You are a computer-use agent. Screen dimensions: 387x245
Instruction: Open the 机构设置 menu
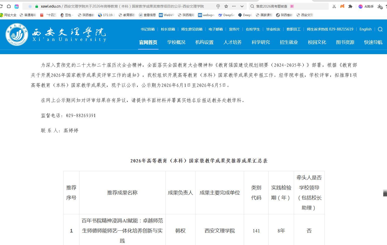coord(205,42)
